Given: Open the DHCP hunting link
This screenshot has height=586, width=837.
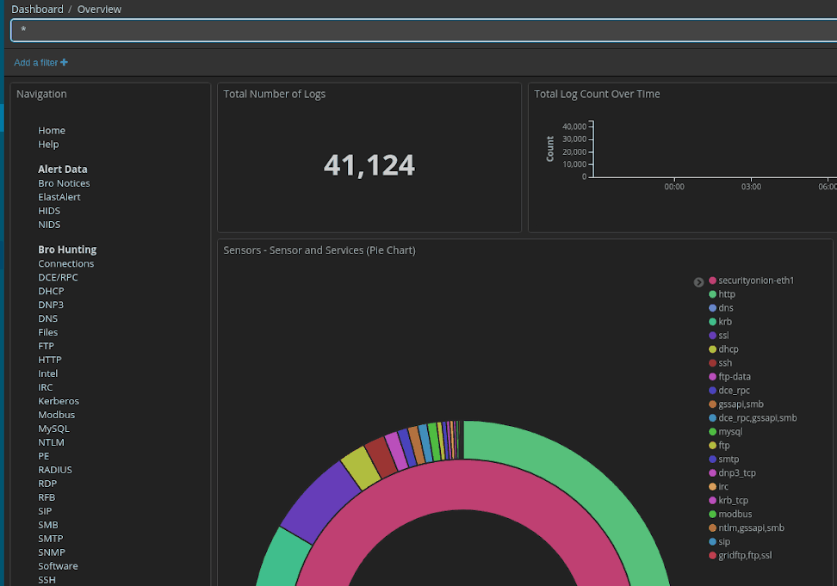Looking at the screenshot, I should click(x=52, y=291).
